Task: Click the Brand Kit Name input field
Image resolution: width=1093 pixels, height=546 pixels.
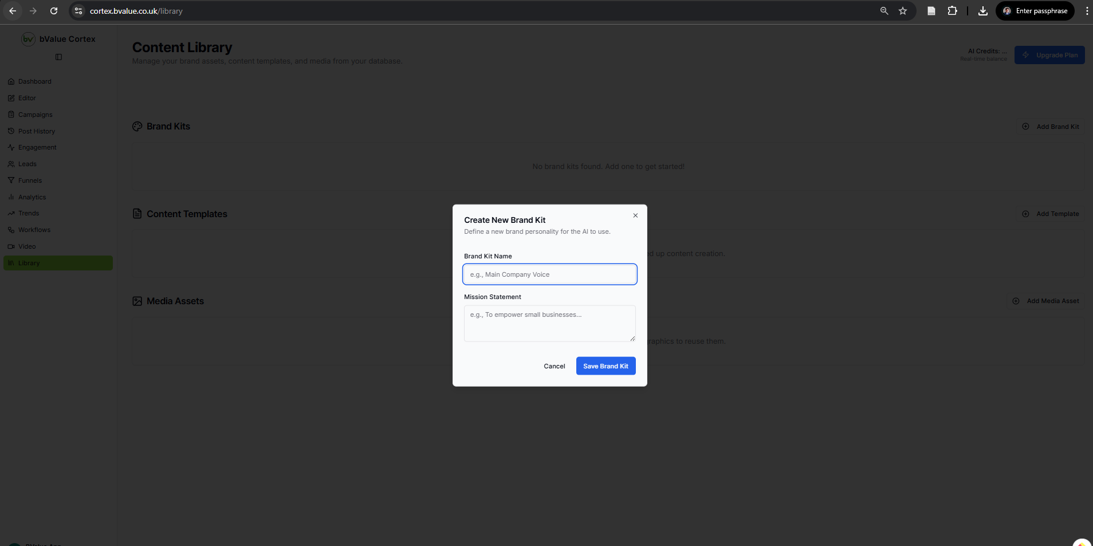Action: (549, 274)
